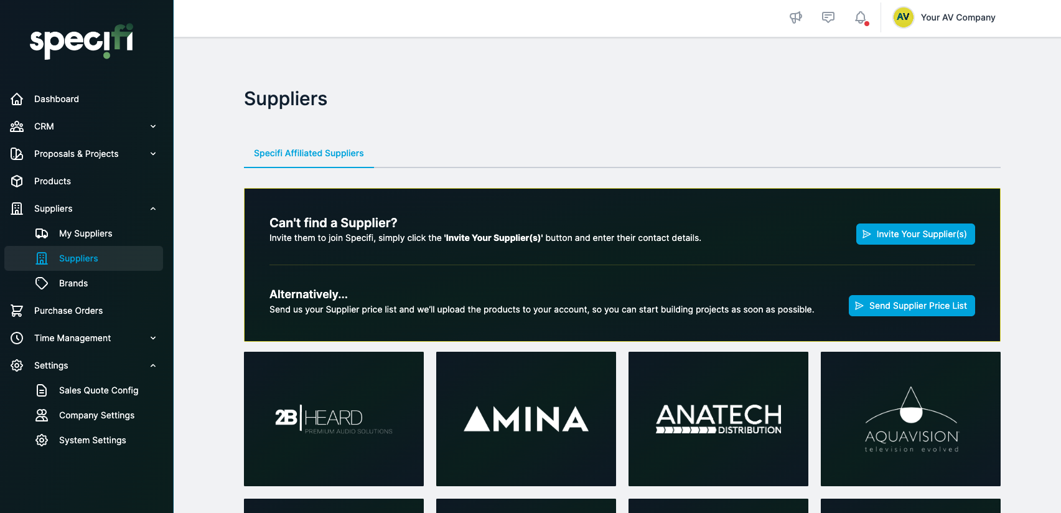The height and width of the screenshot is (513, 1061).
Task: Open the announcements megaphone icon
Action: click(796, 17)
